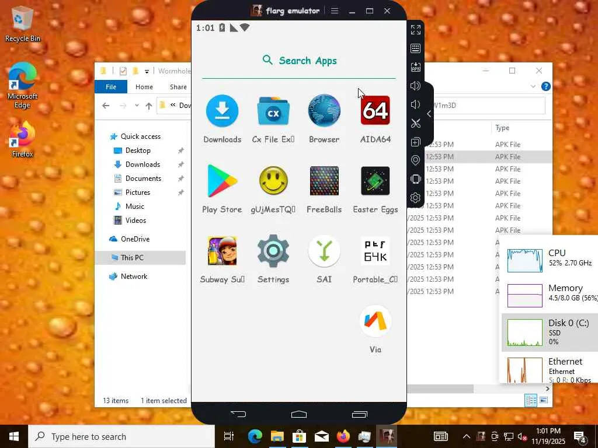Image resolution: width=598 pixels, height=448 pixels.
Task: Tap the Search Apps field
Action: click(x=299, y=61)
